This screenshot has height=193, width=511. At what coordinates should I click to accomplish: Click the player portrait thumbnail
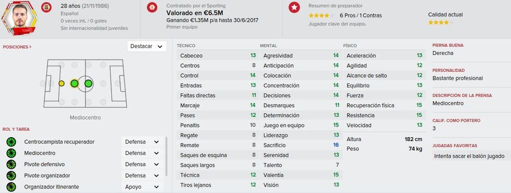tap(19, 18)
